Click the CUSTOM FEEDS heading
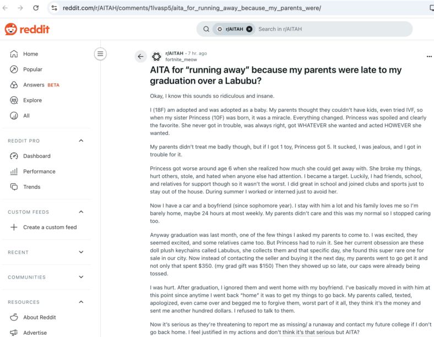 pos(29,212)
